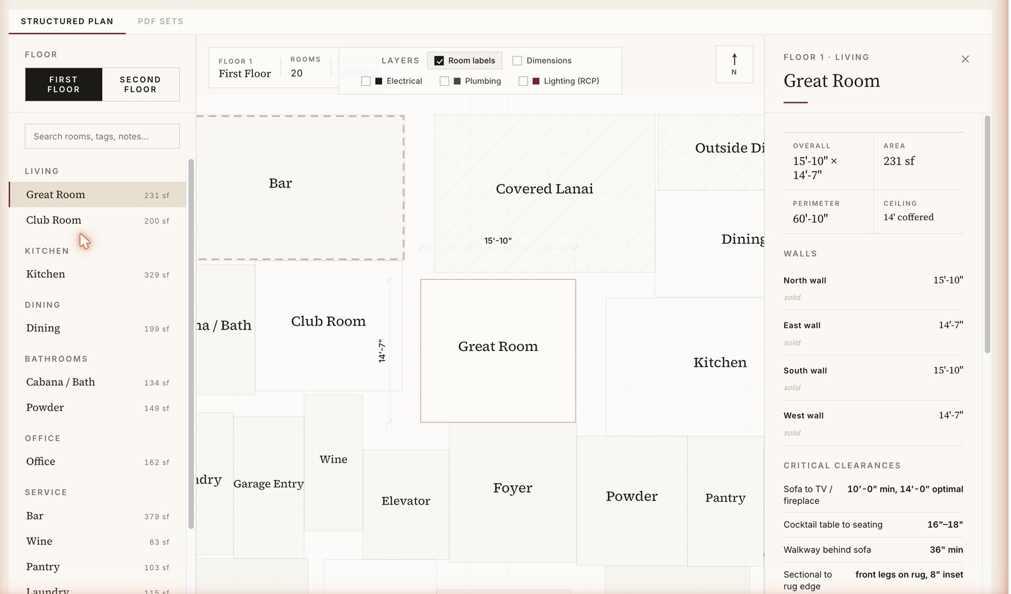This screenshot has height=594, width=1011.
Task: Click the 15'-10" dimension label on plan
Action: (498, 241)
